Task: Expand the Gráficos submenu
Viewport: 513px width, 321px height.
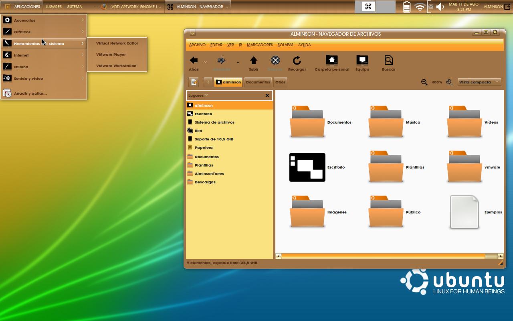Action: point(44,32)
